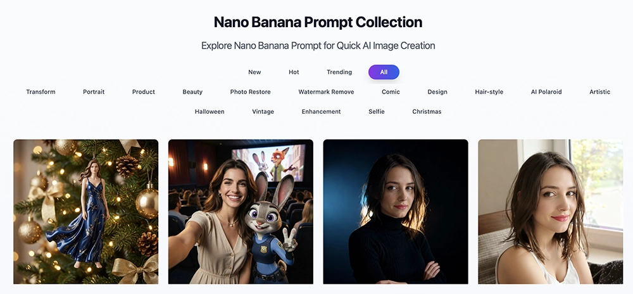
Task: Filter by AI Polaroid category
Action: 546,92
